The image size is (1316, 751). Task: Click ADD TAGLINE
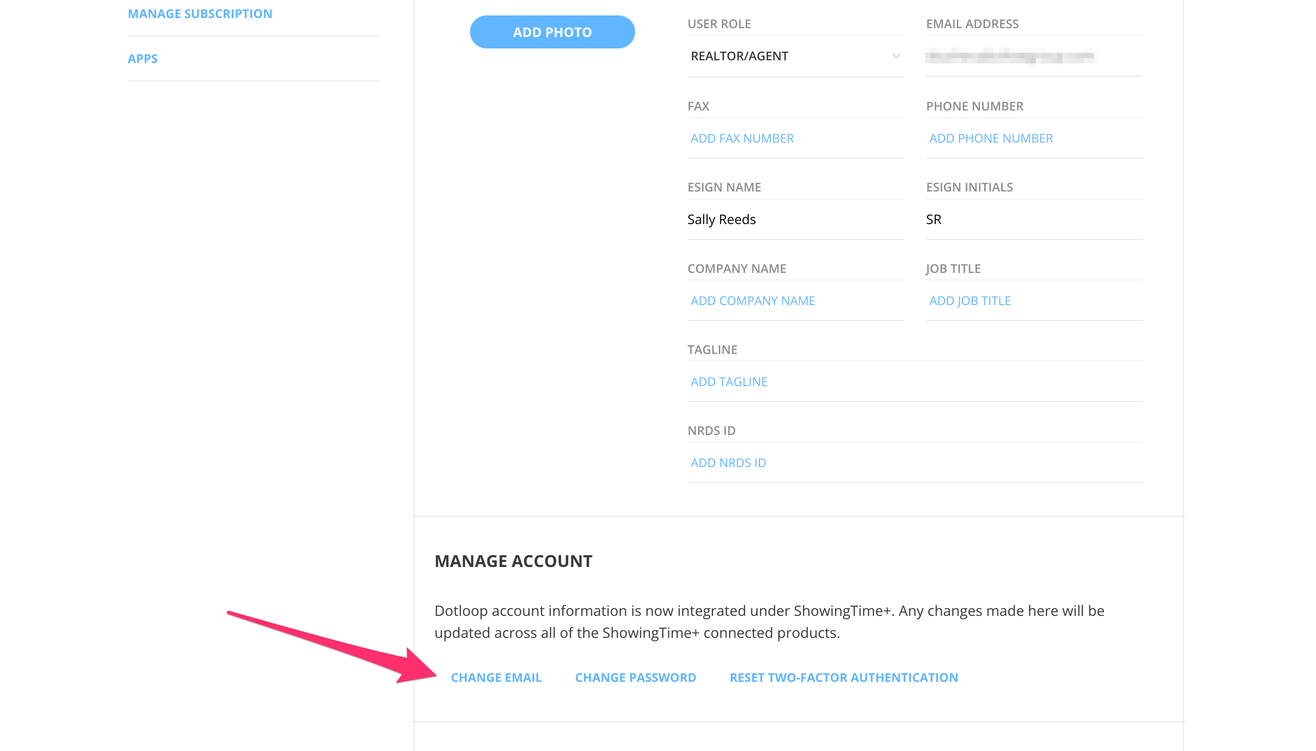coord(728,381)
